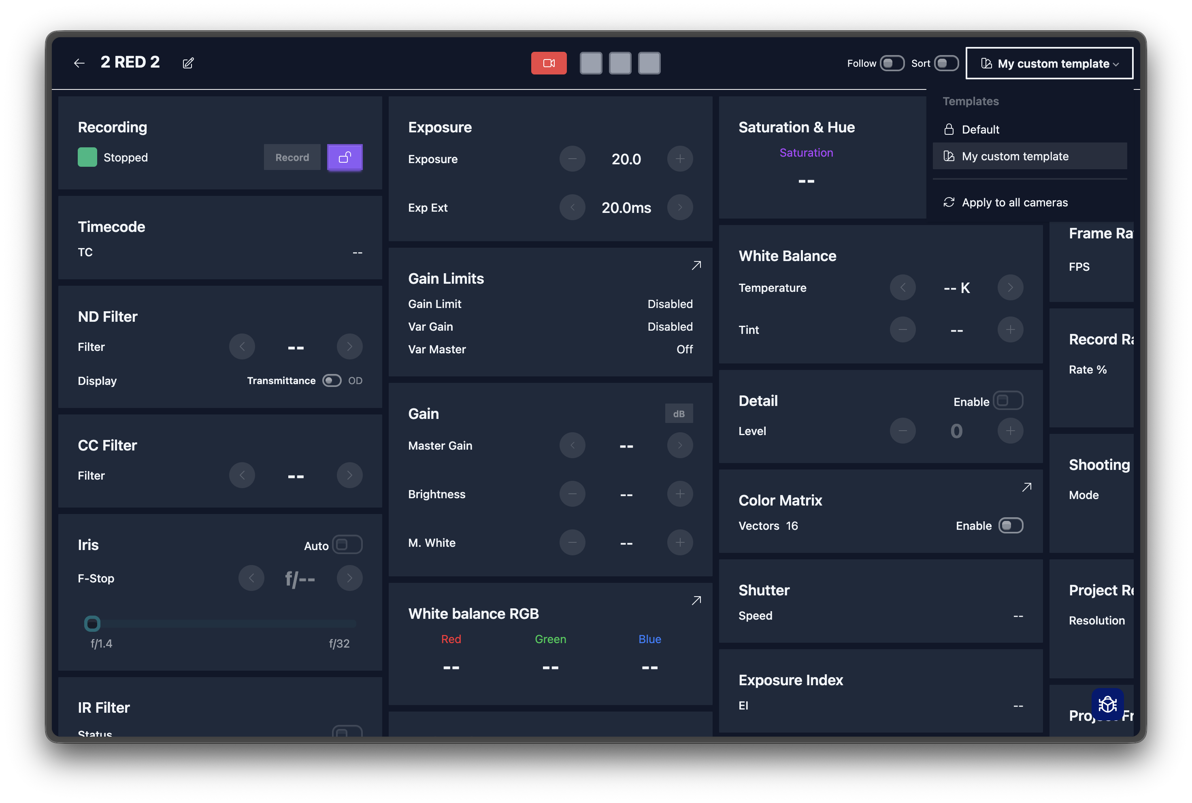Click the second gray square button
This screenshot has width=1192, height=803.
point(620,63)
